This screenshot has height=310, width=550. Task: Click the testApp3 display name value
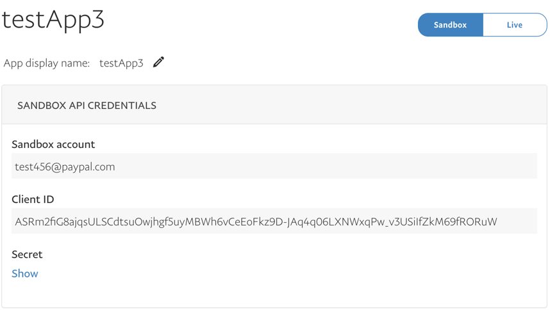[x=121, y=63]
